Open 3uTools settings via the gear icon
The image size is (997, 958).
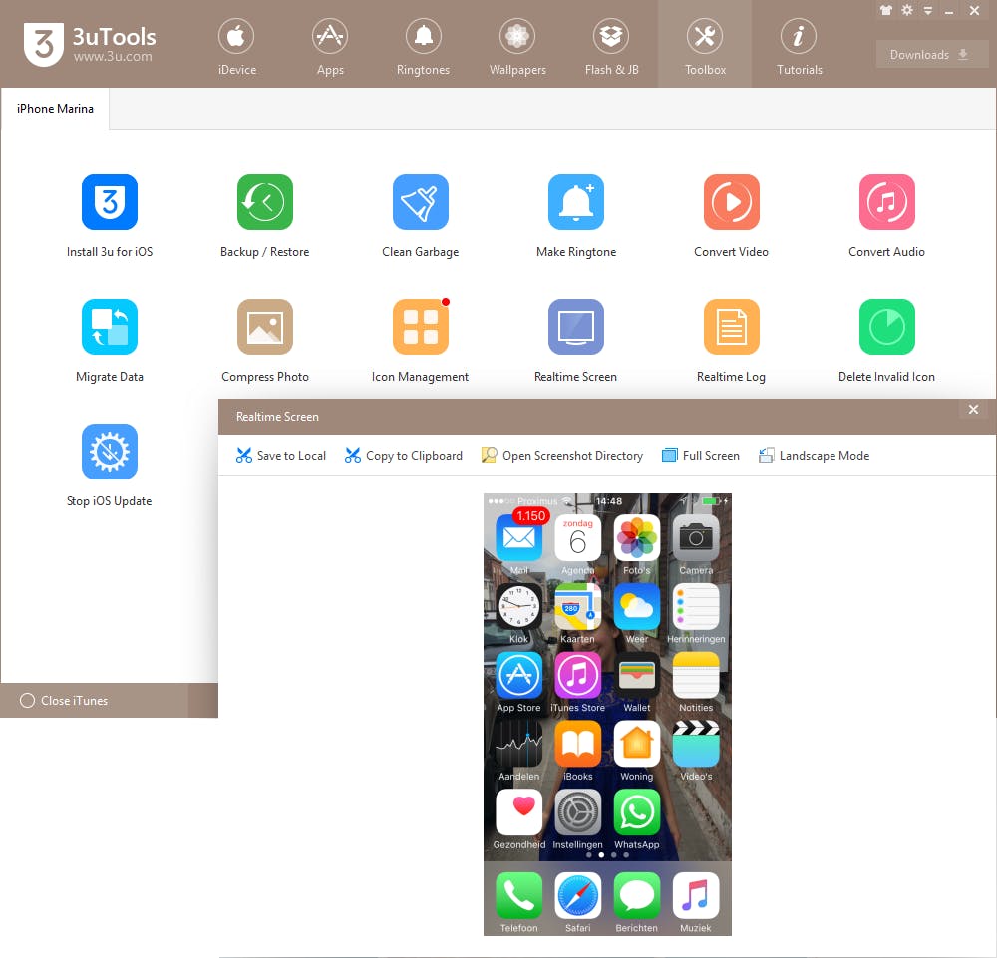[907, 11]
